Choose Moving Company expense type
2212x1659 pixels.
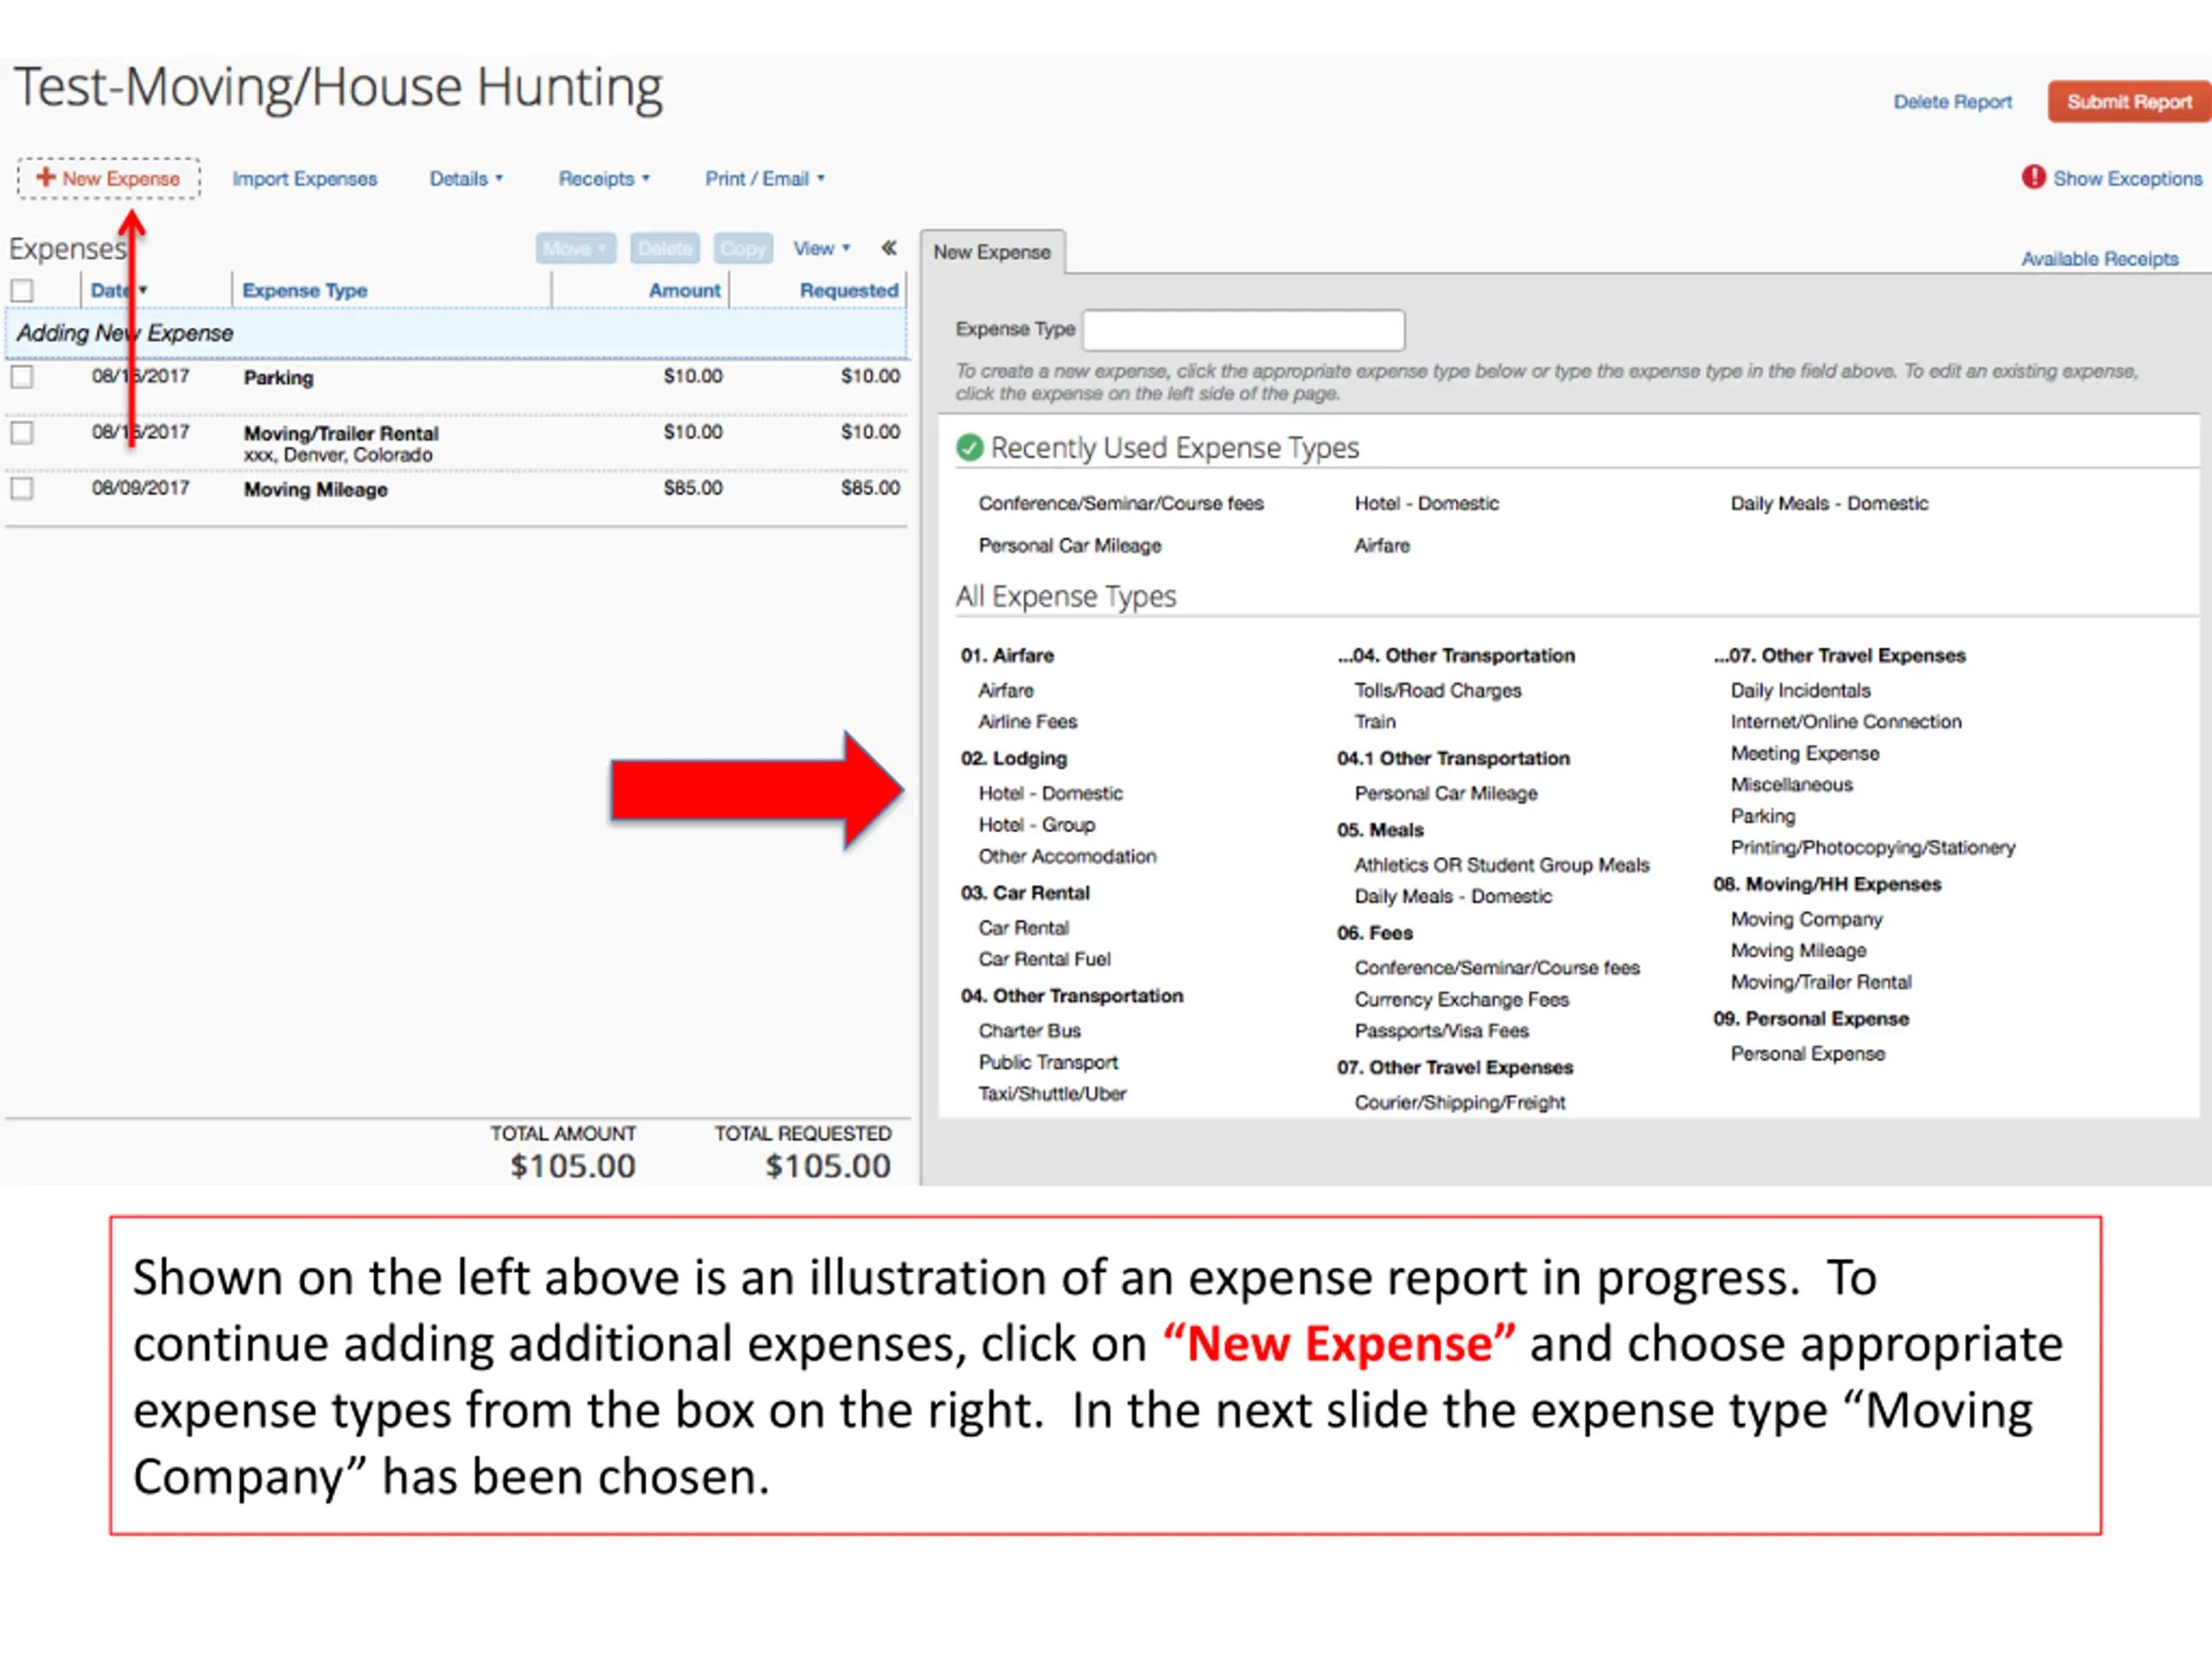1805,919
